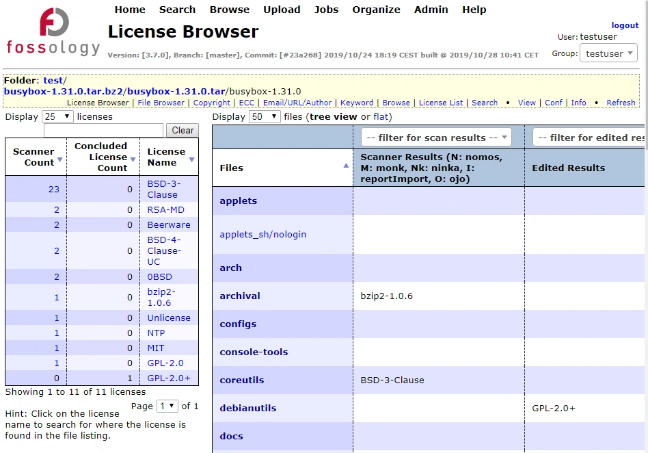Viewport: 648px width, 453px height.
Task: Select the bzip2-1.0.6 license link in list
Action: pos(161,297)
